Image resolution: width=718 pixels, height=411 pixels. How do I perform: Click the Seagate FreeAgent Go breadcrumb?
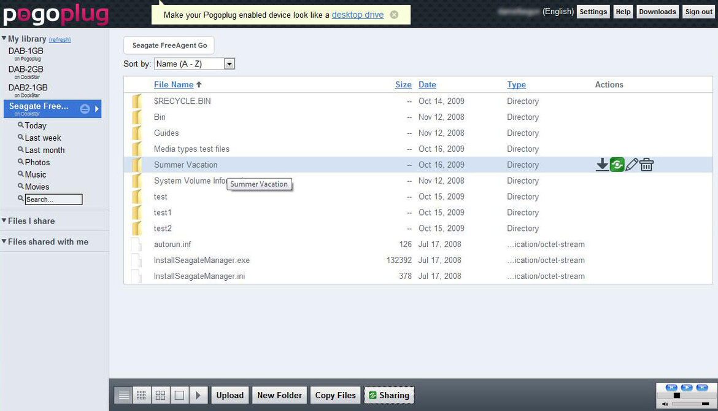(169, 45)
